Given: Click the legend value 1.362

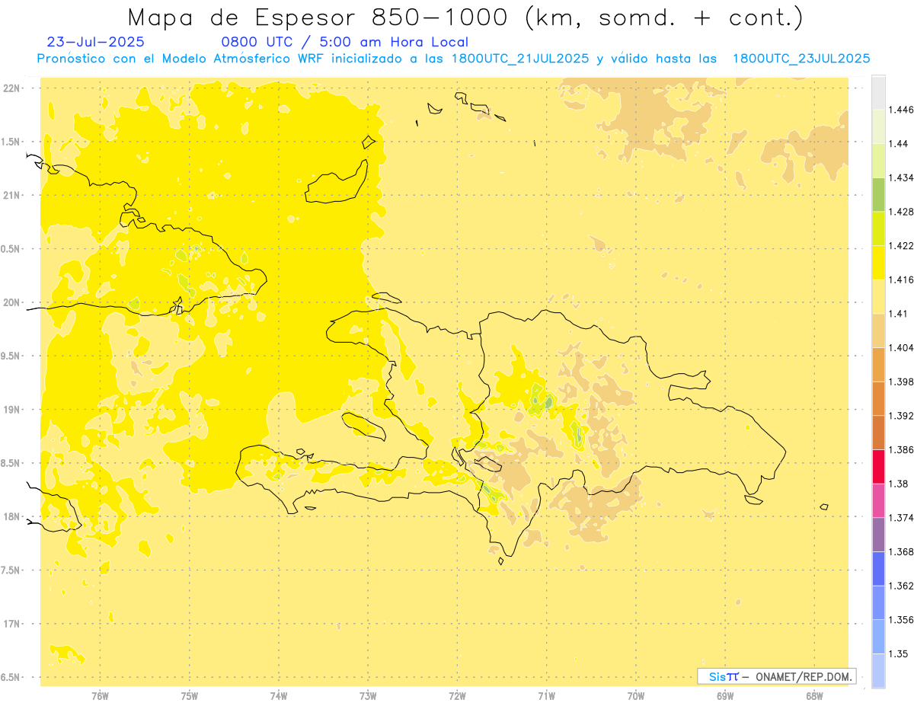Looking at the screenshot, I should (x=901, y=586).
